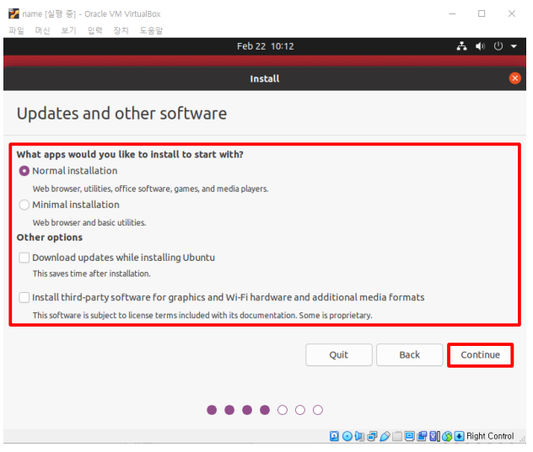
Task: Click the Quit button
Action: (x=338, y=354)
